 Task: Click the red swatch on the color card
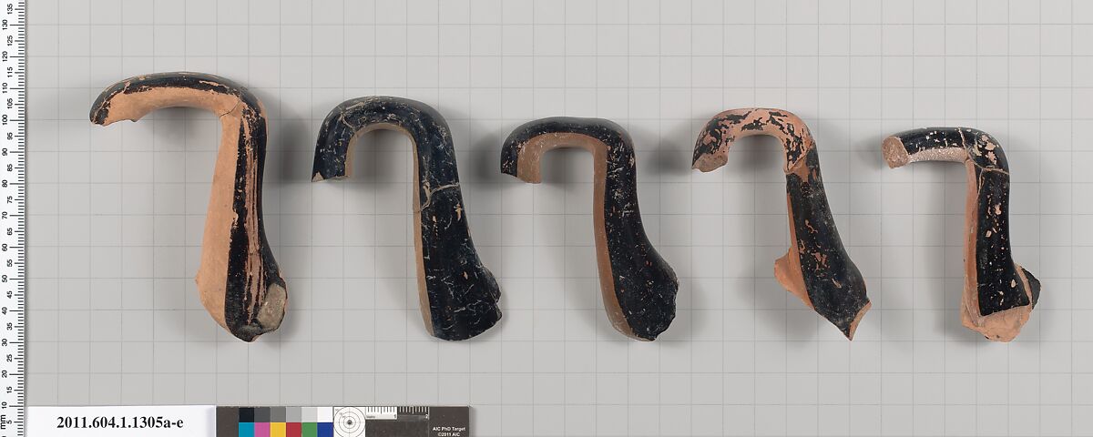click(293, 430)
